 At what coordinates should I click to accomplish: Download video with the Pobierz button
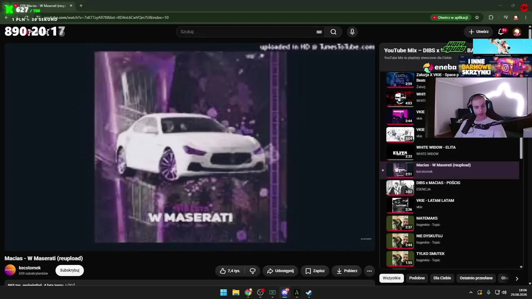click(347, 271)
